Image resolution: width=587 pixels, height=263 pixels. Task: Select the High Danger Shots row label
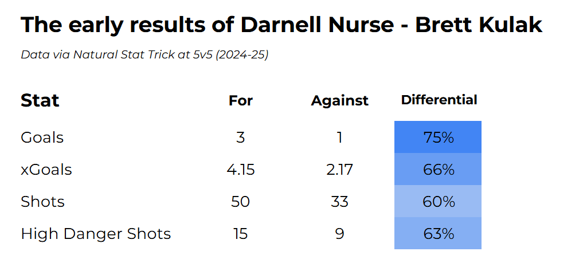[96, 234]
